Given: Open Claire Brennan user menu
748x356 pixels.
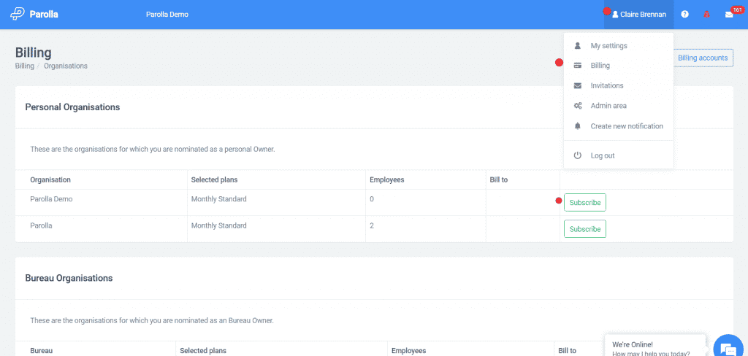Looking at the screenshot, I should (x=638, y=15).
